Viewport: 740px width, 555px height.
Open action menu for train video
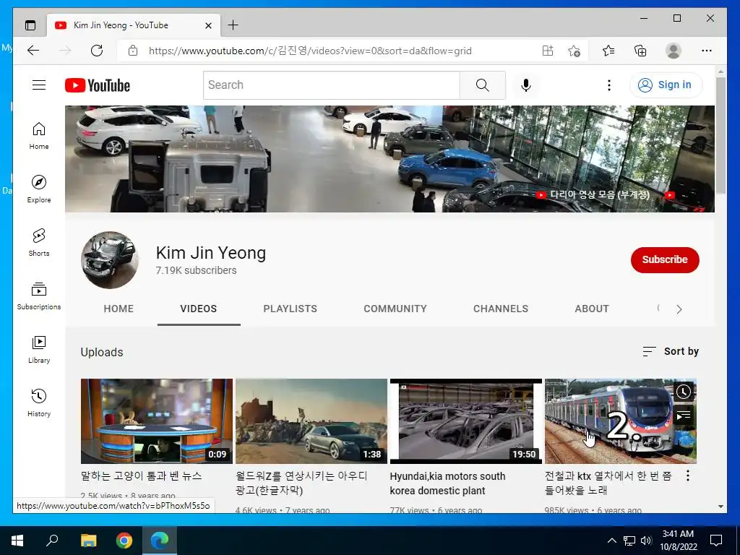pyautogui.click(x=688, y=476)
